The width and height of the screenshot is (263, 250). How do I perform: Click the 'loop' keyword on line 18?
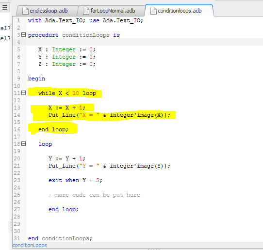tap(45, 144)
